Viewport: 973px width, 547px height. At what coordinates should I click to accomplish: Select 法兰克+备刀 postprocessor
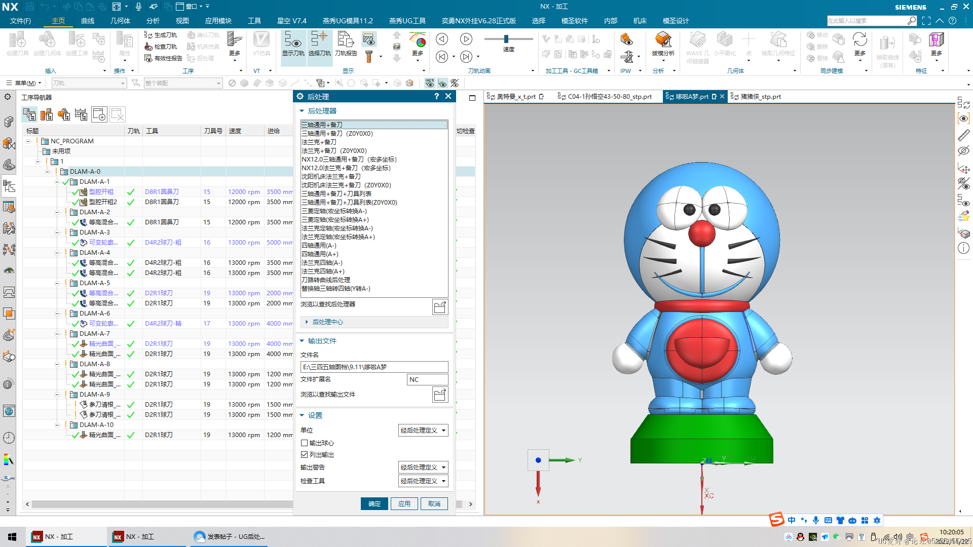[319, 142]
